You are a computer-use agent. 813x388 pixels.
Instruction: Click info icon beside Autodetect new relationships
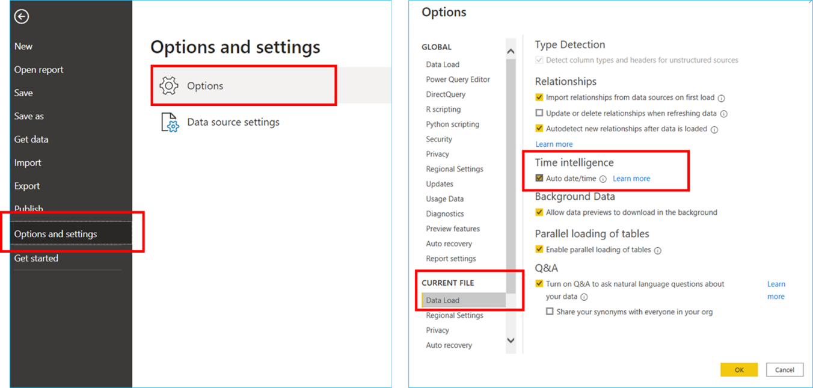point(714,129)
